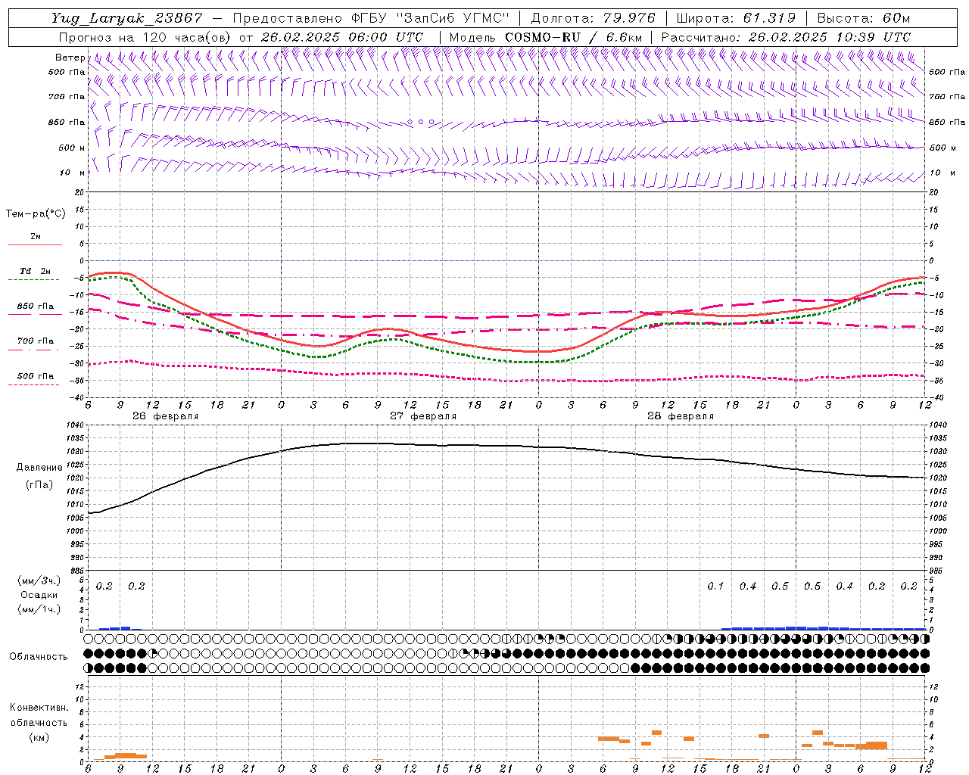Click the Давление axis title
Image resolution: width=969 pixels, height=775 pixels.
[x=39, y=468]
